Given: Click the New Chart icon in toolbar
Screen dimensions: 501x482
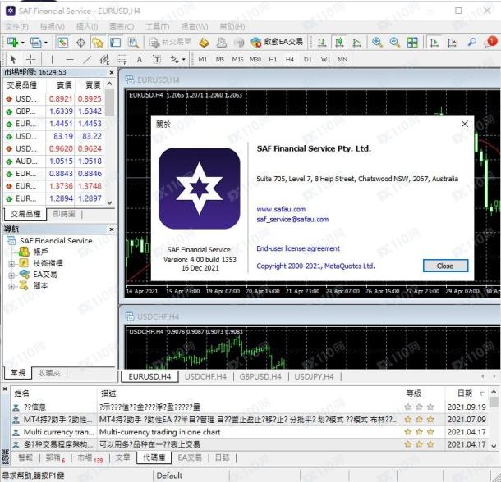Looking at the screenshot, I should click(x=12, y=42).
